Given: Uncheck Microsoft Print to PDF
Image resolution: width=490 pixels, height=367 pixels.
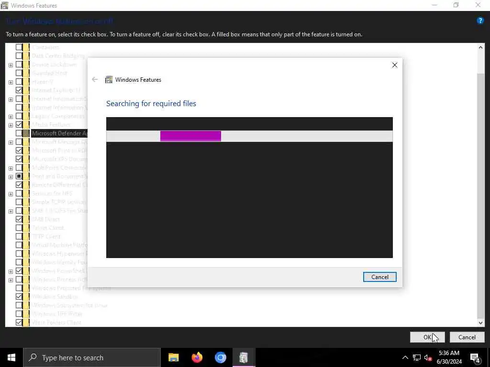Looking at the screenshot, I should [x=19, y=151].
